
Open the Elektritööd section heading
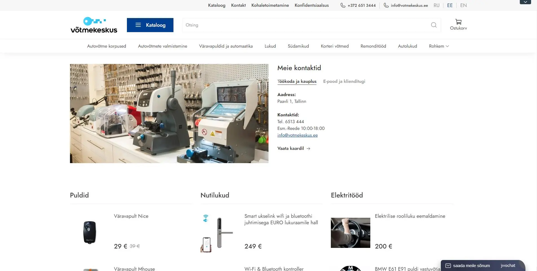pos(347,195)
